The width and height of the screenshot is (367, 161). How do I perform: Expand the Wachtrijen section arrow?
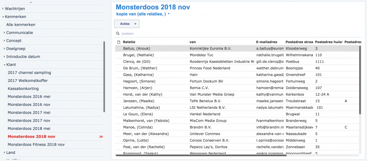(x=3, y=9)
